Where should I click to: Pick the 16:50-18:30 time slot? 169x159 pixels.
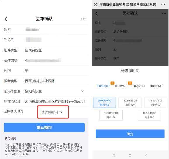149,115
